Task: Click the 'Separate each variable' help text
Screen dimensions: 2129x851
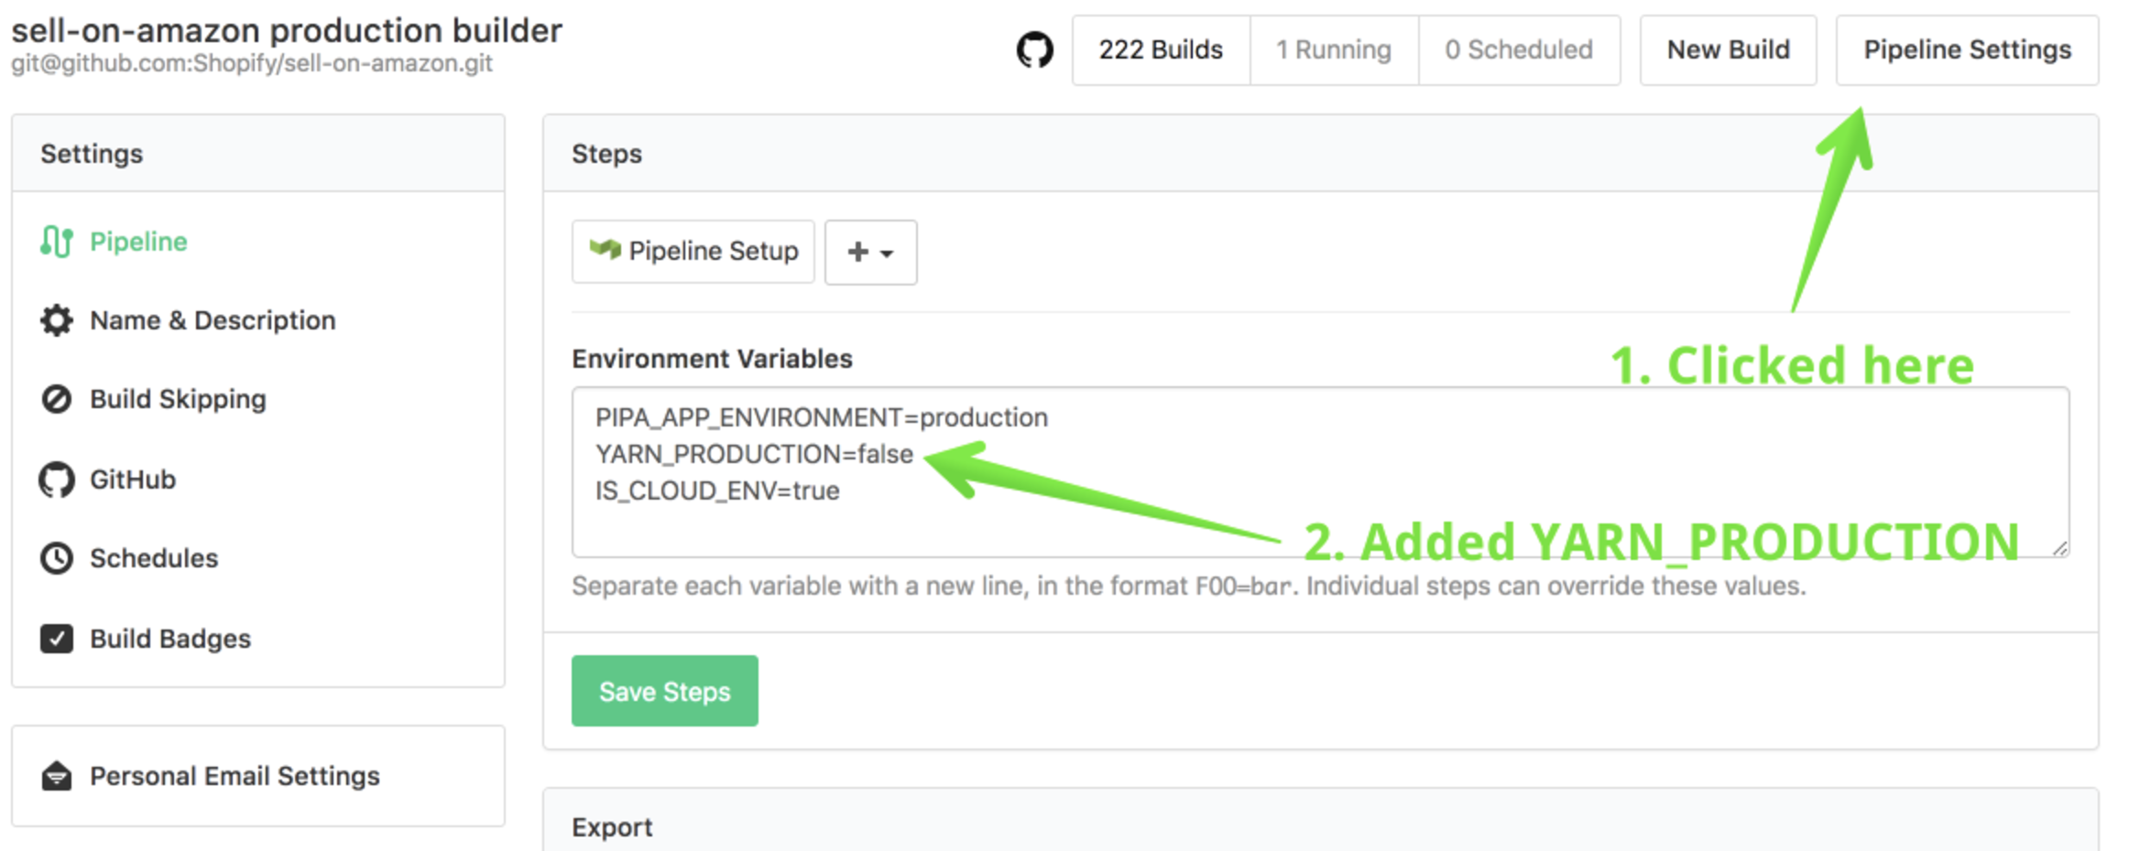Action: 1188,586
